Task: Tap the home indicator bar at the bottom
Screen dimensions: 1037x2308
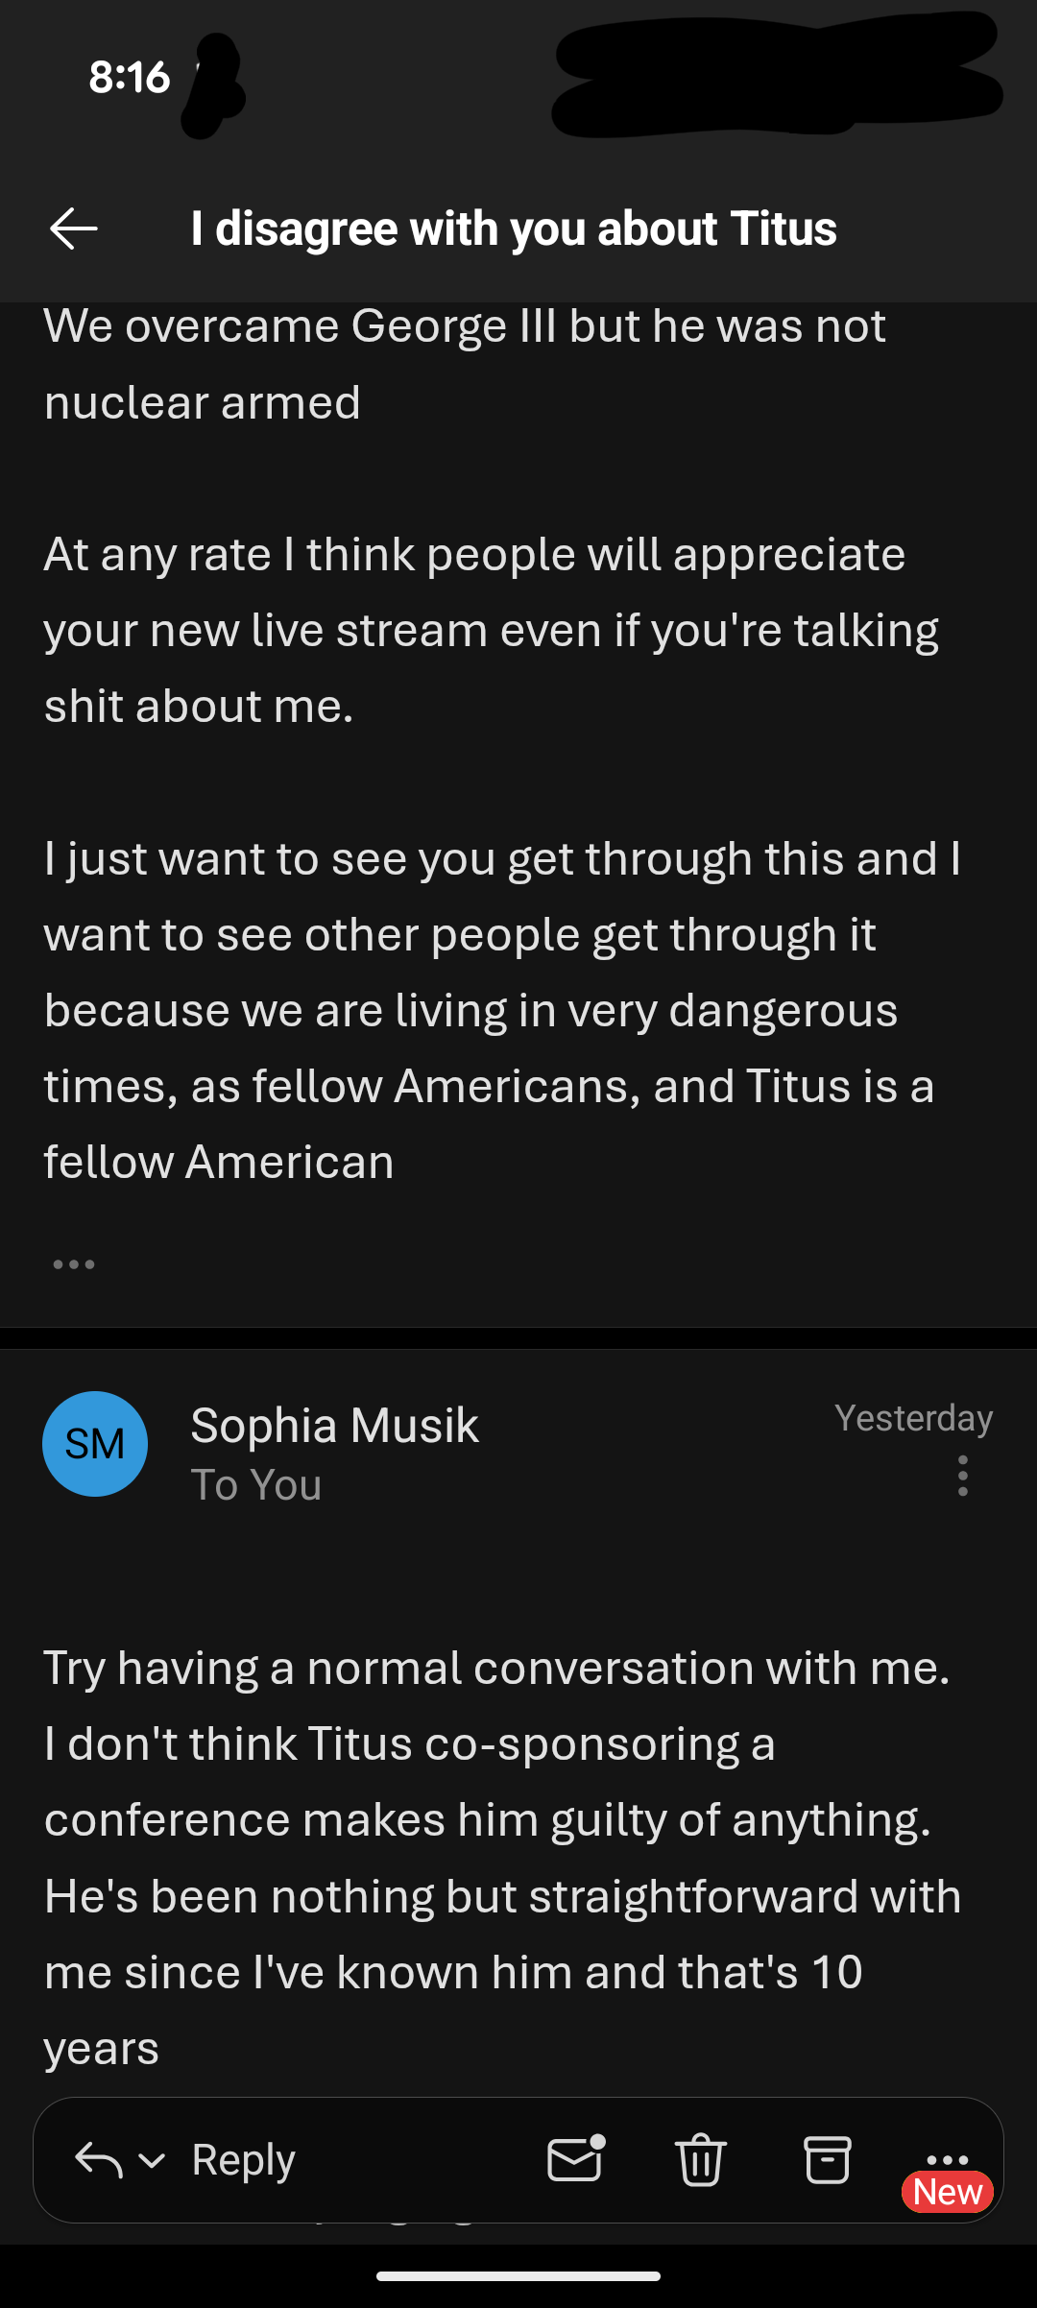Action: coord(518,2275)
